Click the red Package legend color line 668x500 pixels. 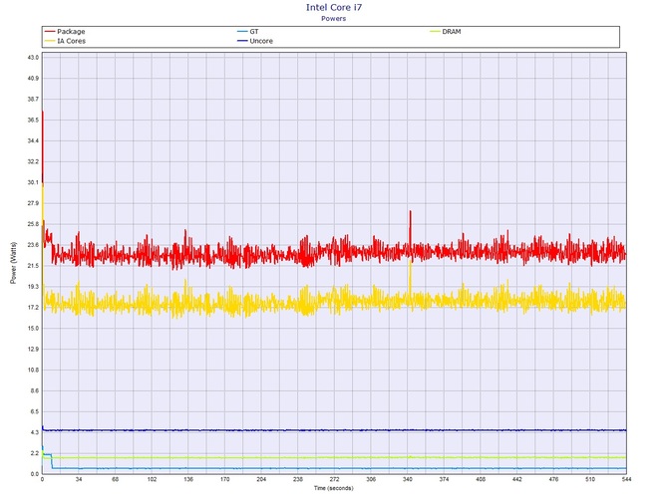point(50,32)
